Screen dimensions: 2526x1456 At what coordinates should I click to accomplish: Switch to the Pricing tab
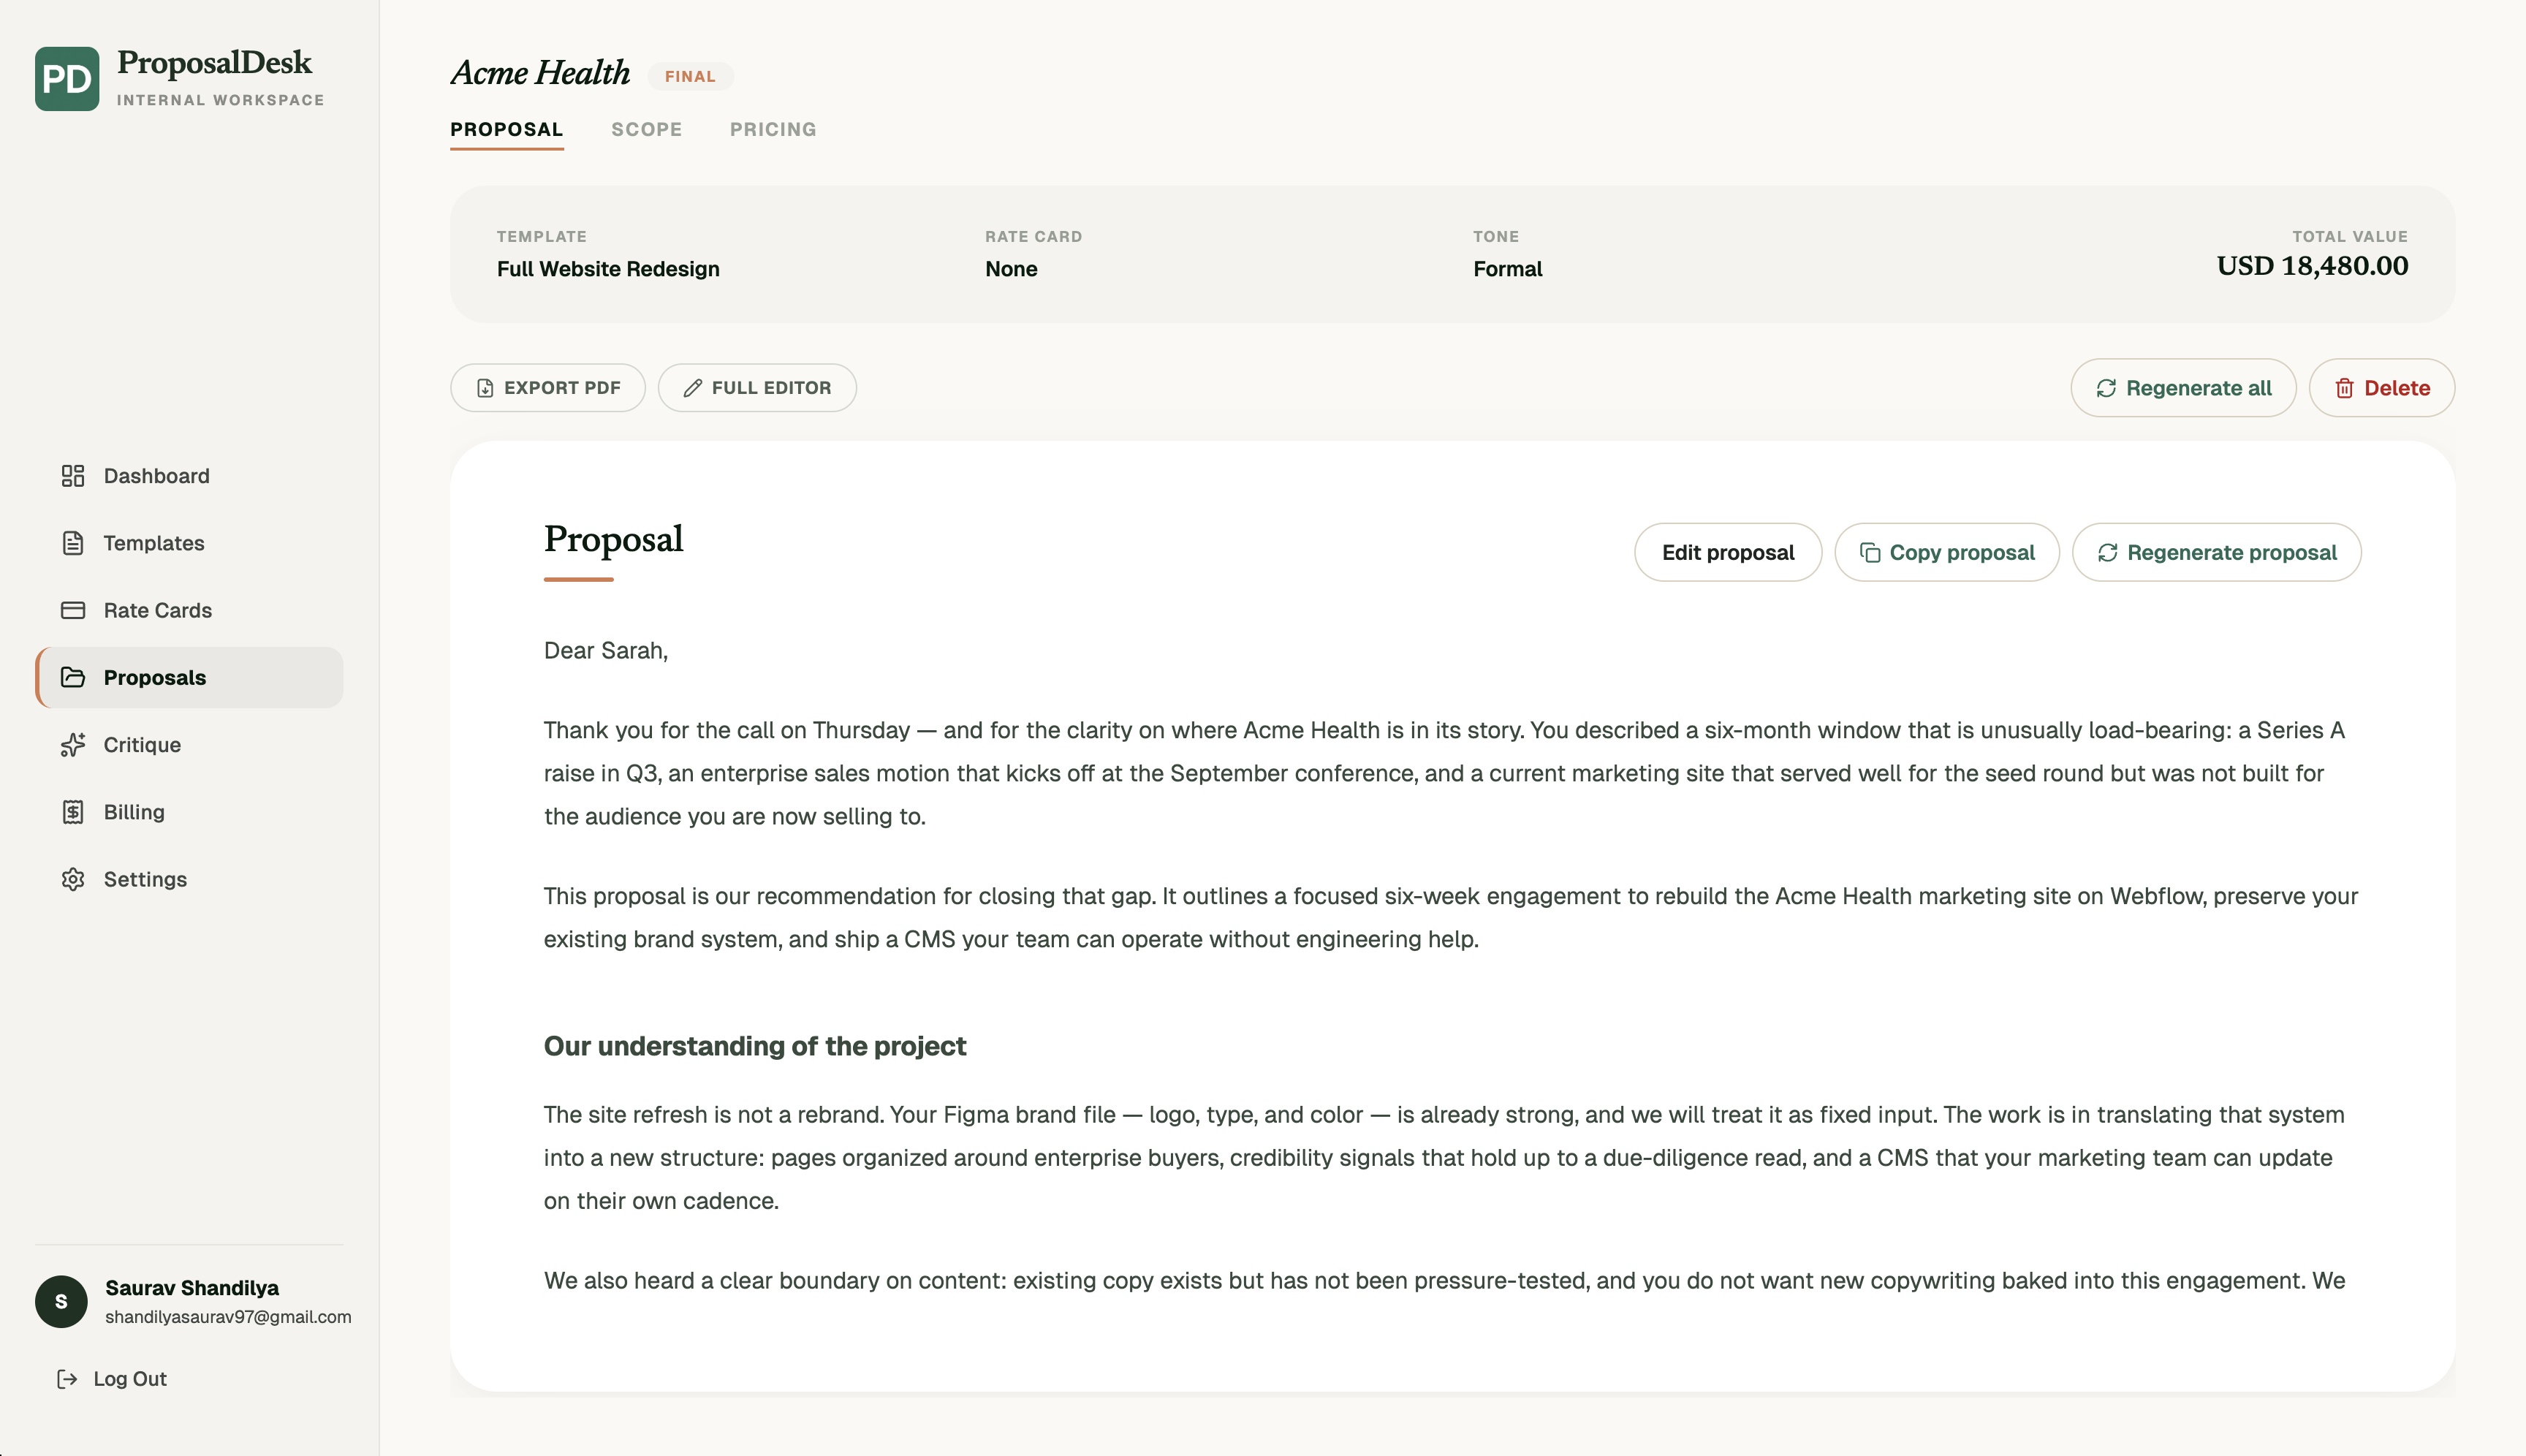pyautogui.click(x=773, y=130)
